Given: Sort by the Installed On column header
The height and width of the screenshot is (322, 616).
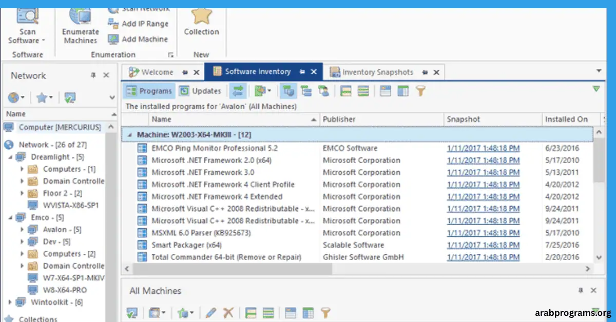Looking at the screenshot, I should (x=571, y=119).
